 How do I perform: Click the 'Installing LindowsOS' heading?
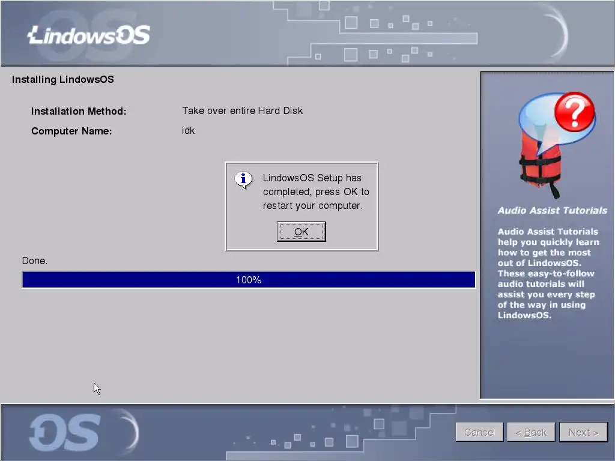tap(62, 79)
